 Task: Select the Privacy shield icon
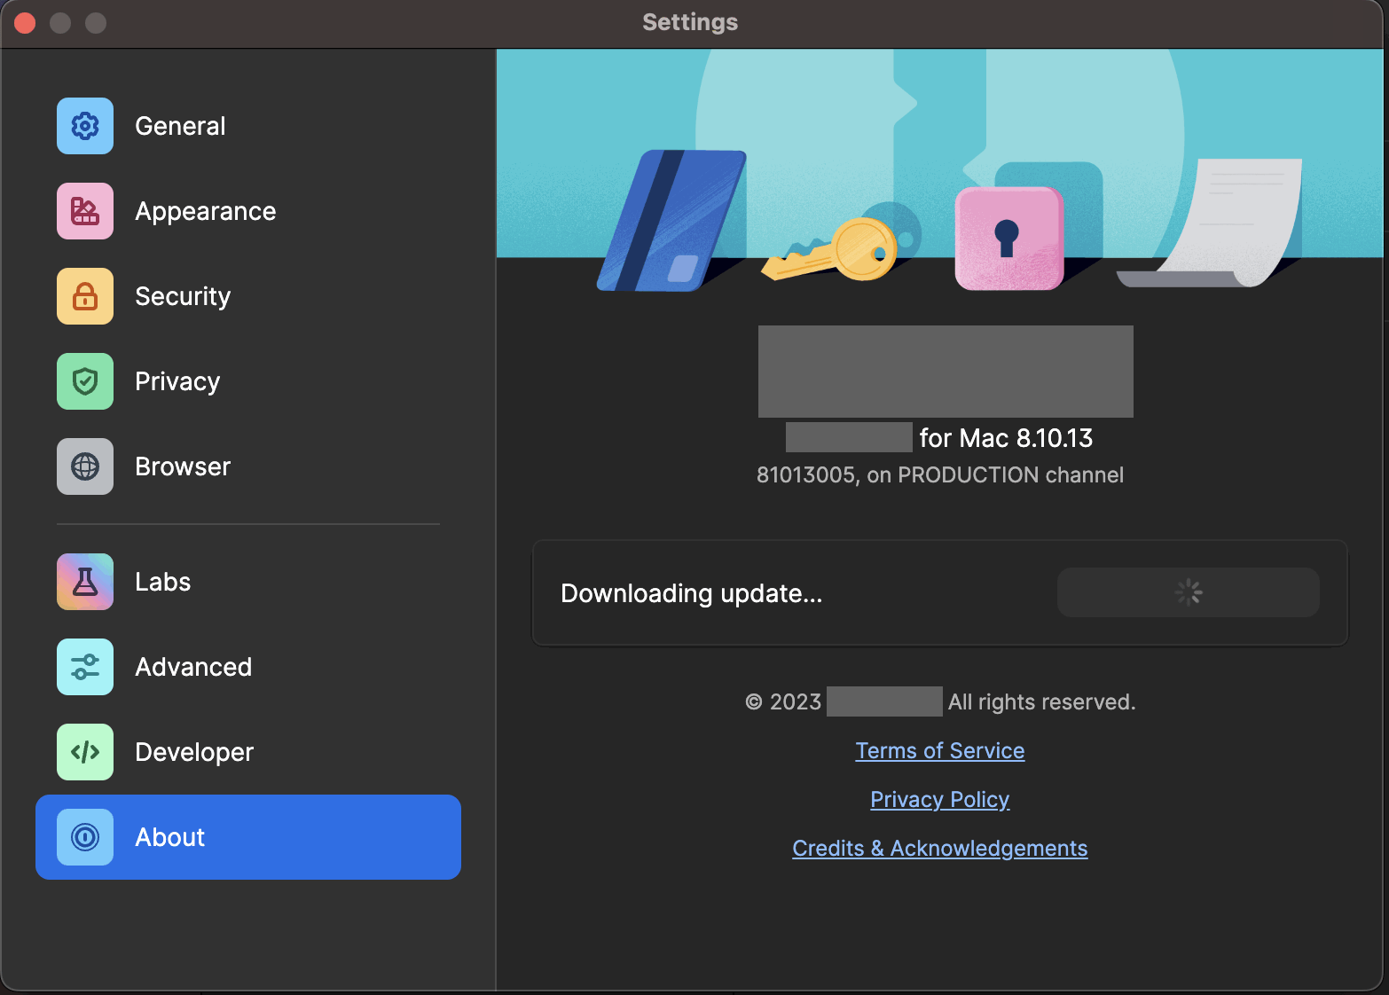(x=84, y=381)
